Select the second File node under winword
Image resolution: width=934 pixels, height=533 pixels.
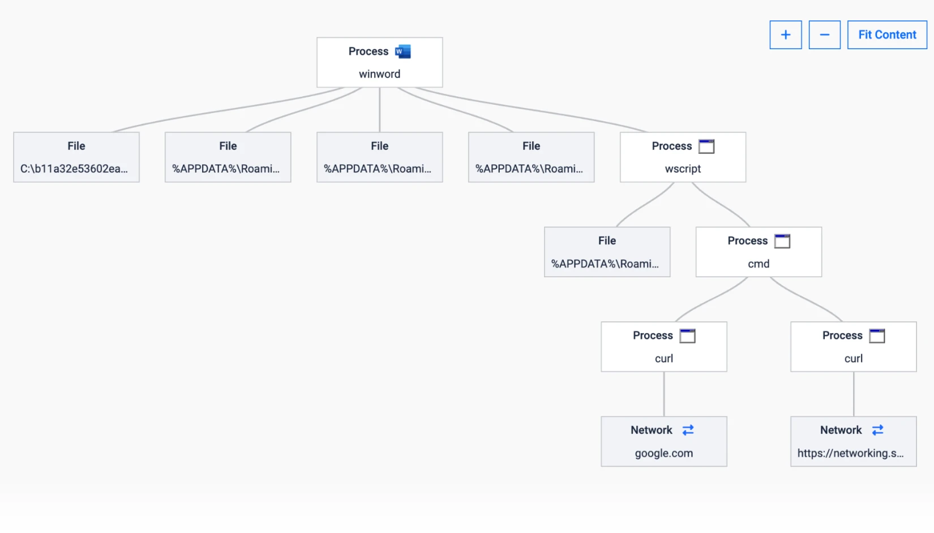(x=228, y=158)
